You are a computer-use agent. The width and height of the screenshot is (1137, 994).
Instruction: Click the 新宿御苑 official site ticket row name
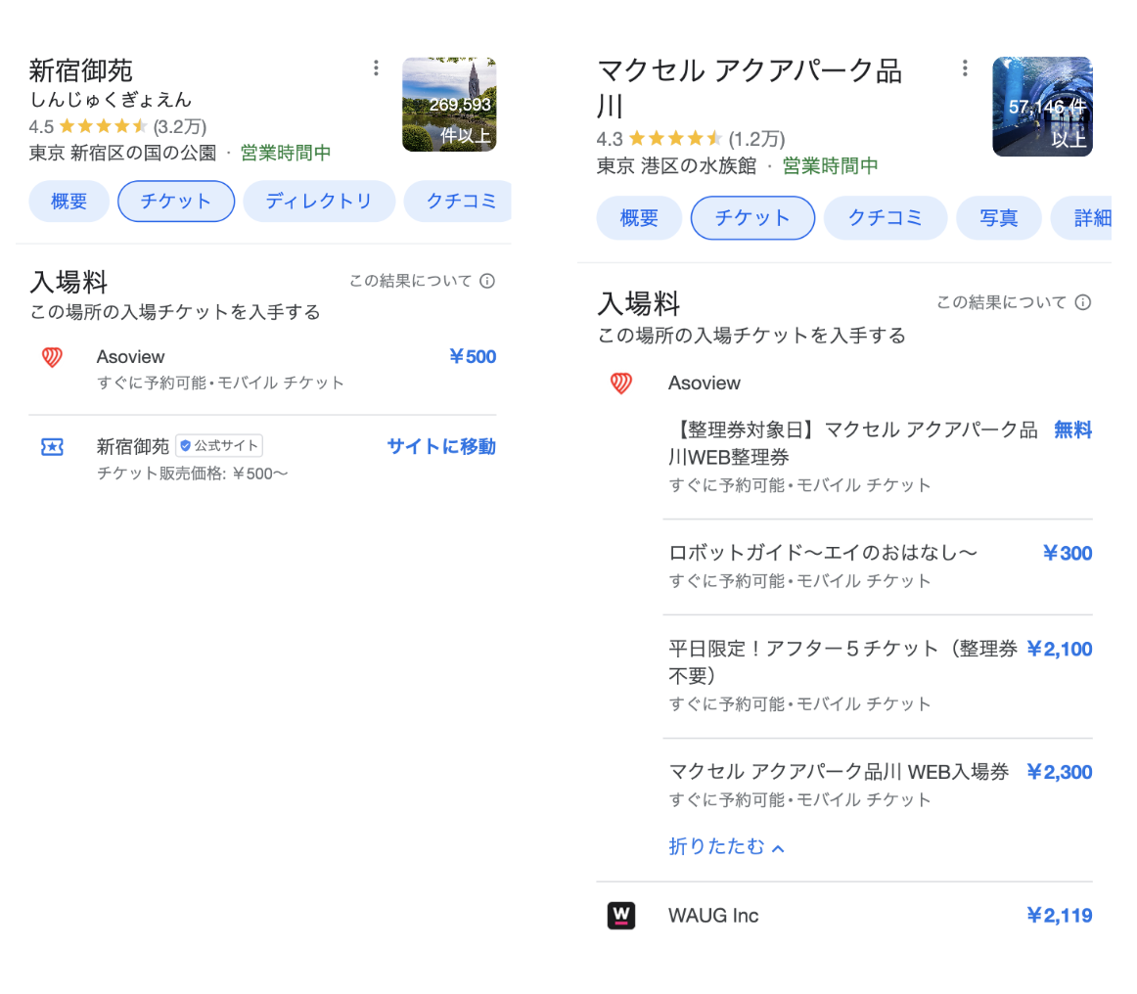(133, 446)
